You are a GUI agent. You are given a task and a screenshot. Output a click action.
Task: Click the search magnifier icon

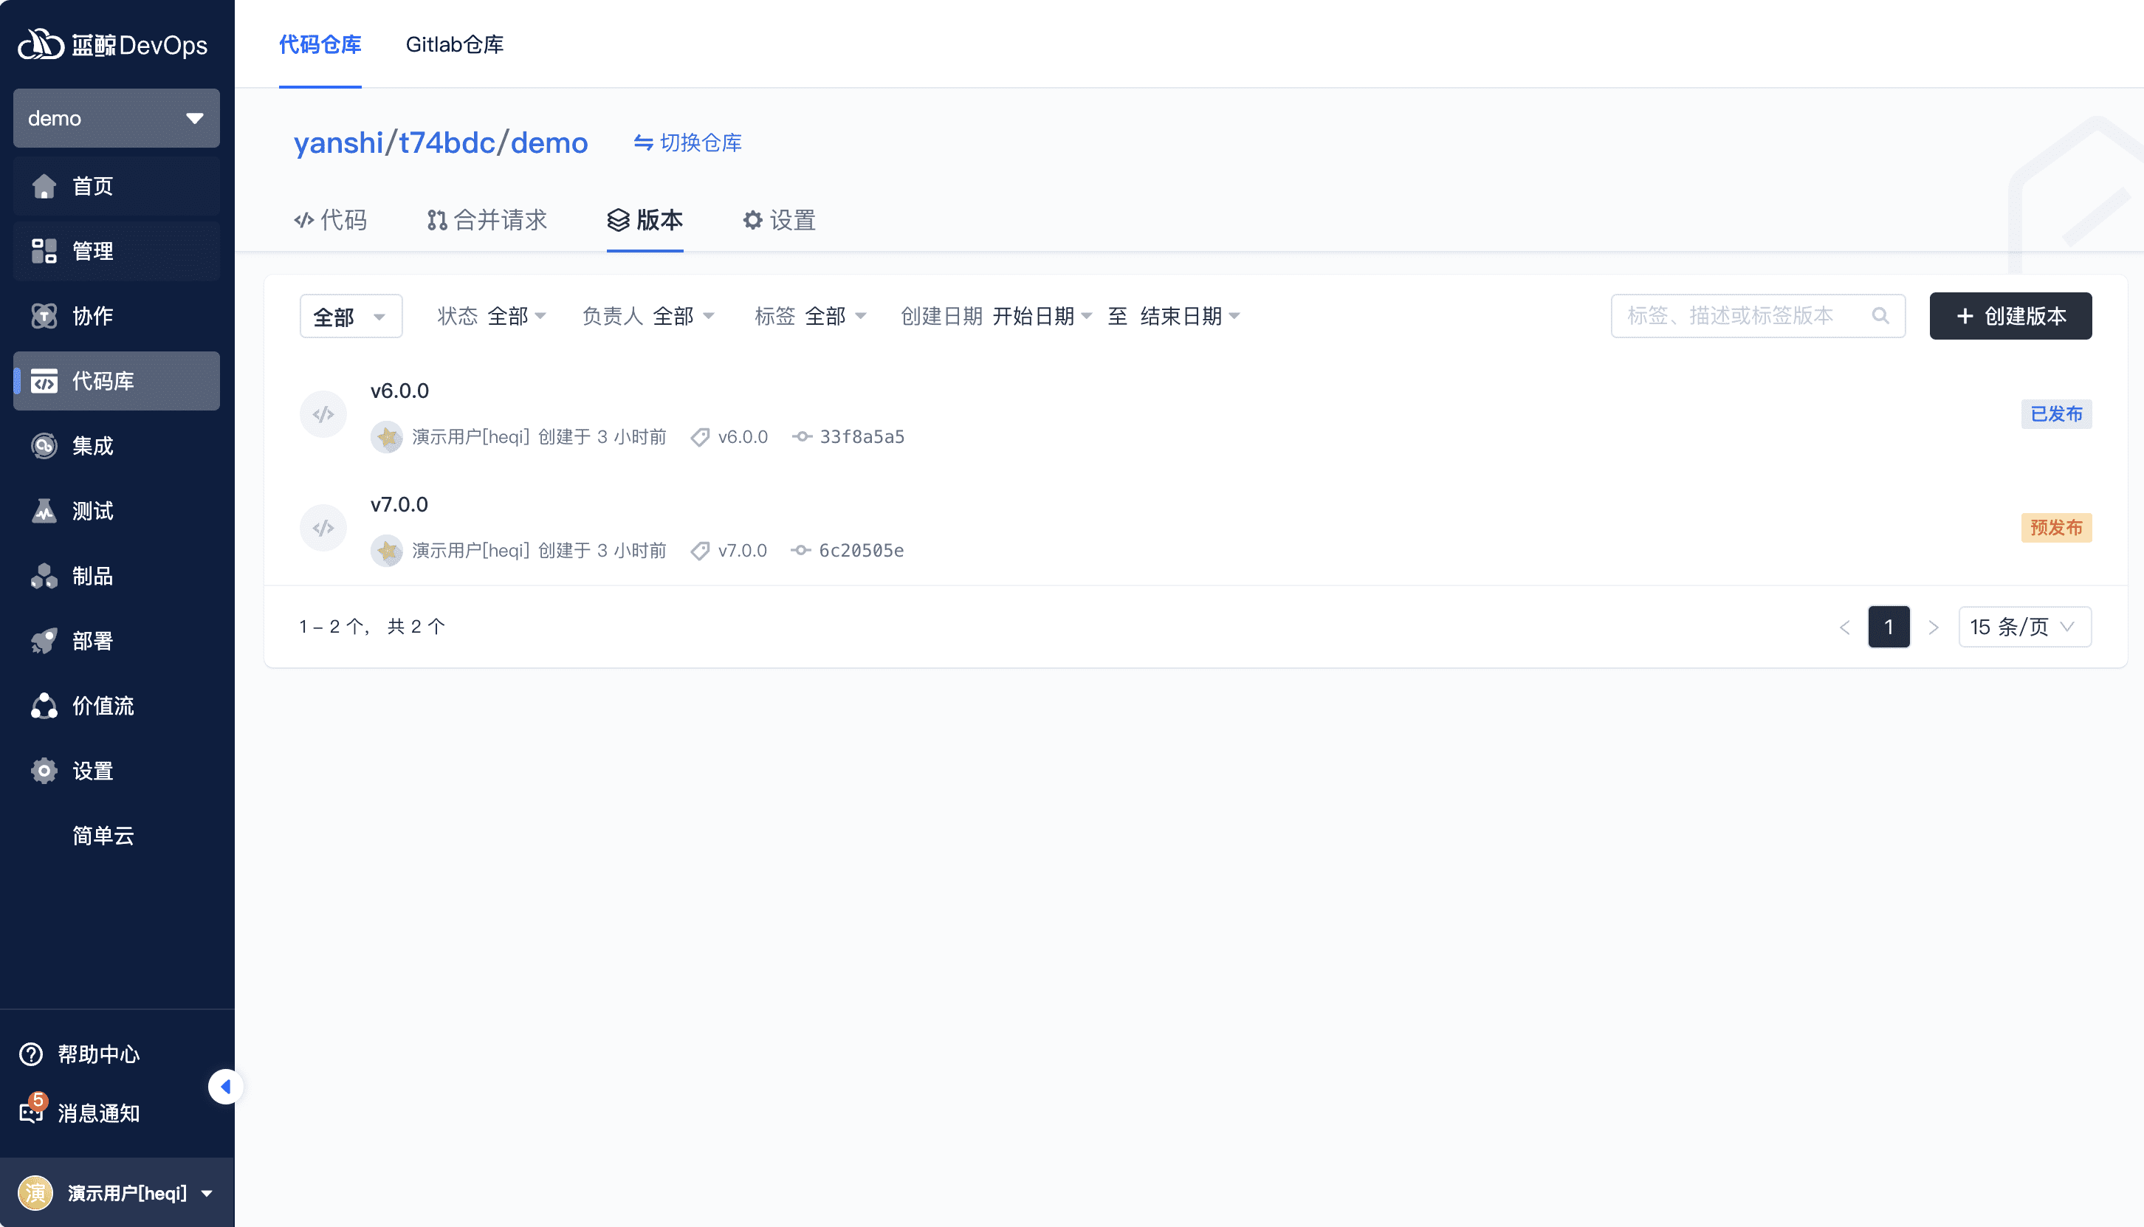1880,316
